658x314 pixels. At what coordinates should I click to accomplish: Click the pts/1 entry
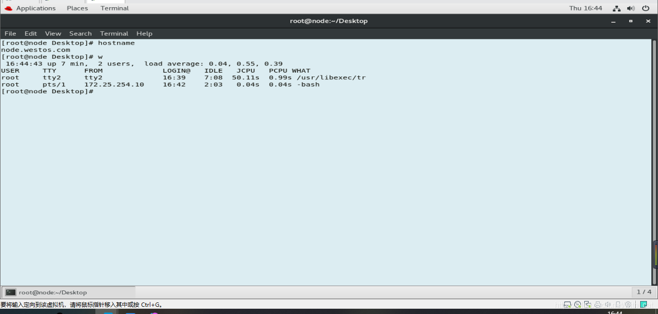[54, 85]
